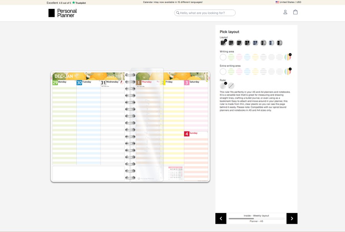Click the Personal Planner logo
This screenshot has width=345, height=232.
pyautogui.click(x=62, y=13)
